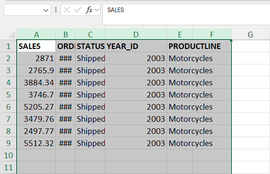Click the selection fill handle at column F top

[x=231, y=41]
